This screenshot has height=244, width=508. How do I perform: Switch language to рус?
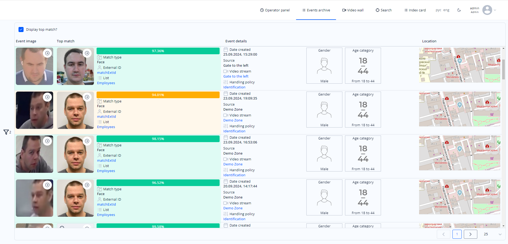[438, 10]
